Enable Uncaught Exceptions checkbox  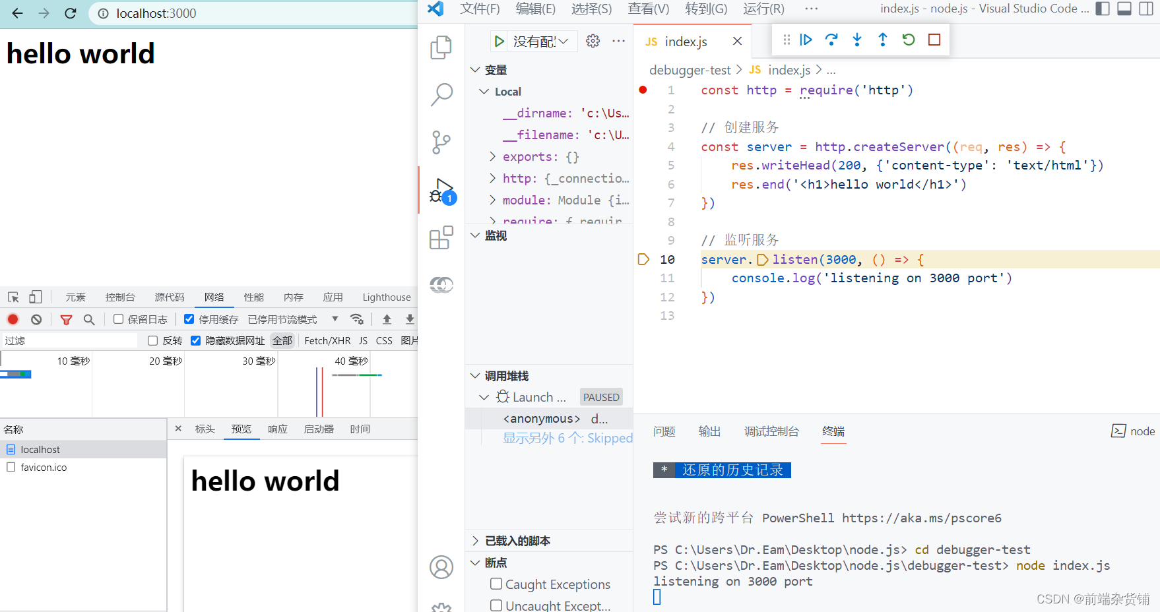[x=496, y=605]
